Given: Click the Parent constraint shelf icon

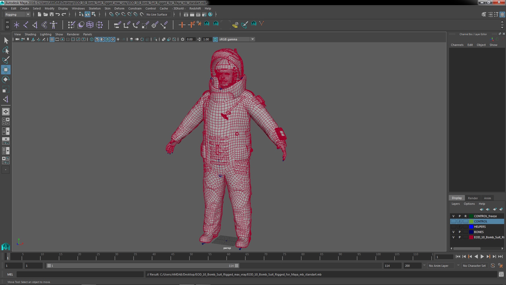Looking at the screenshot, I should click(x=118, y=25).
